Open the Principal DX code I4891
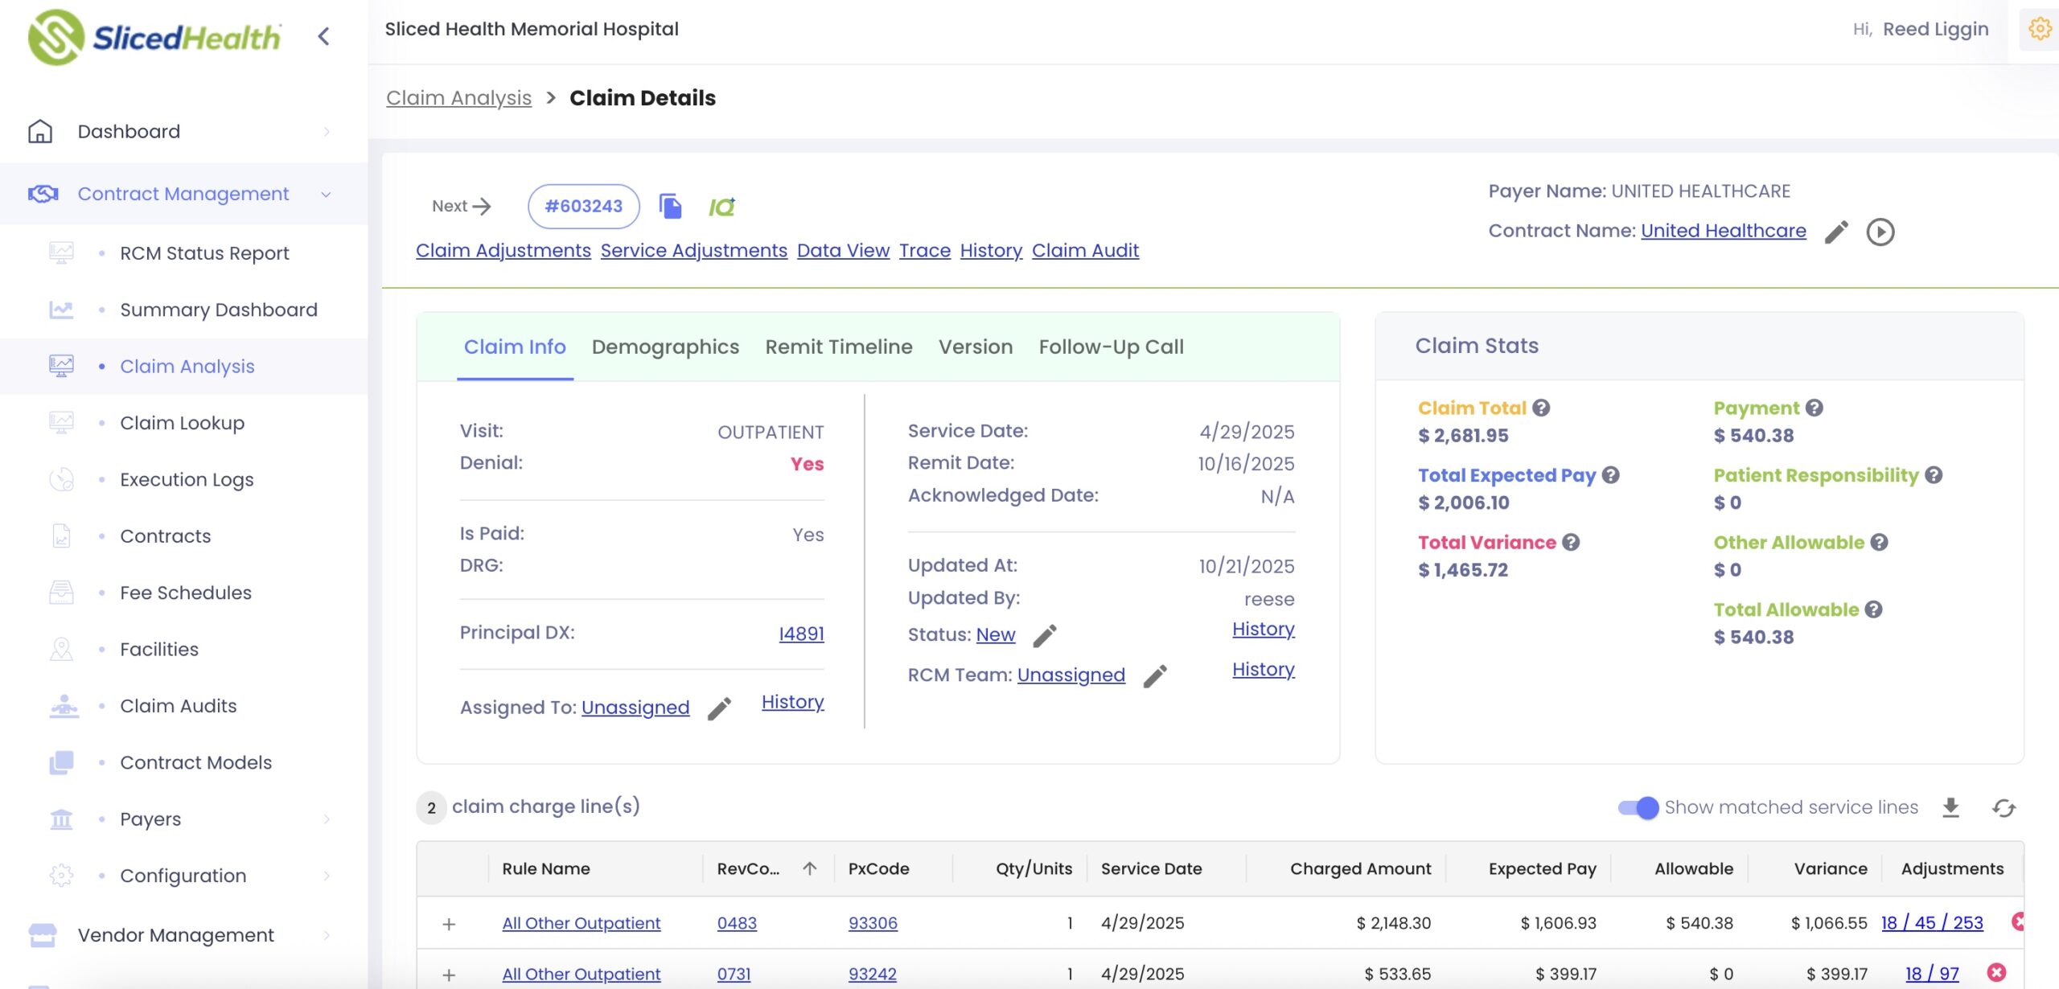This screenshot has height=989, width=2059. 801,633
